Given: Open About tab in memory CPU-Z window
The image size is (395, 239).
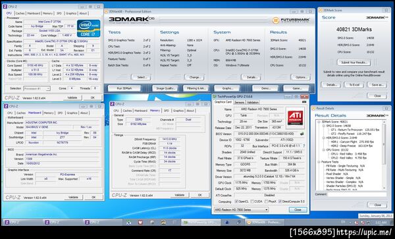Looking at the screenshot, I should 190,111.
